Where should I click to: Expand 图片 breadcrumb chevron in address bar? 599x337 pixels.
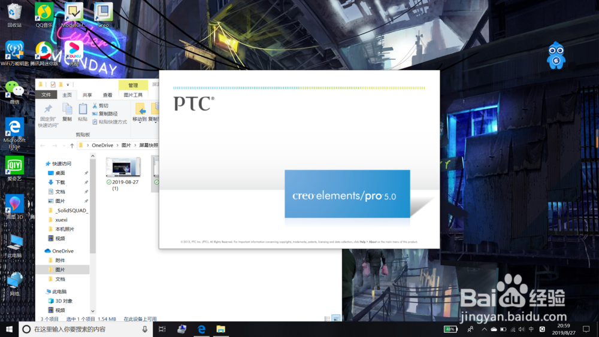pyautogui.click(x=135, y=145)
